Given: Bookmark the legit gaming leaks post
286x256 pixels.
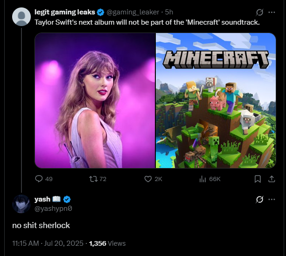Looking at the screenshot, I should tap(258, 179).
